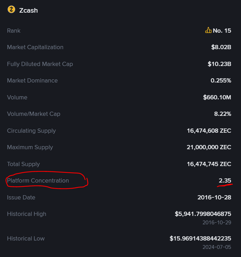This screenshot has height=257, width=241.
Task: Click the No. 15 rank value
Action: 222,31
